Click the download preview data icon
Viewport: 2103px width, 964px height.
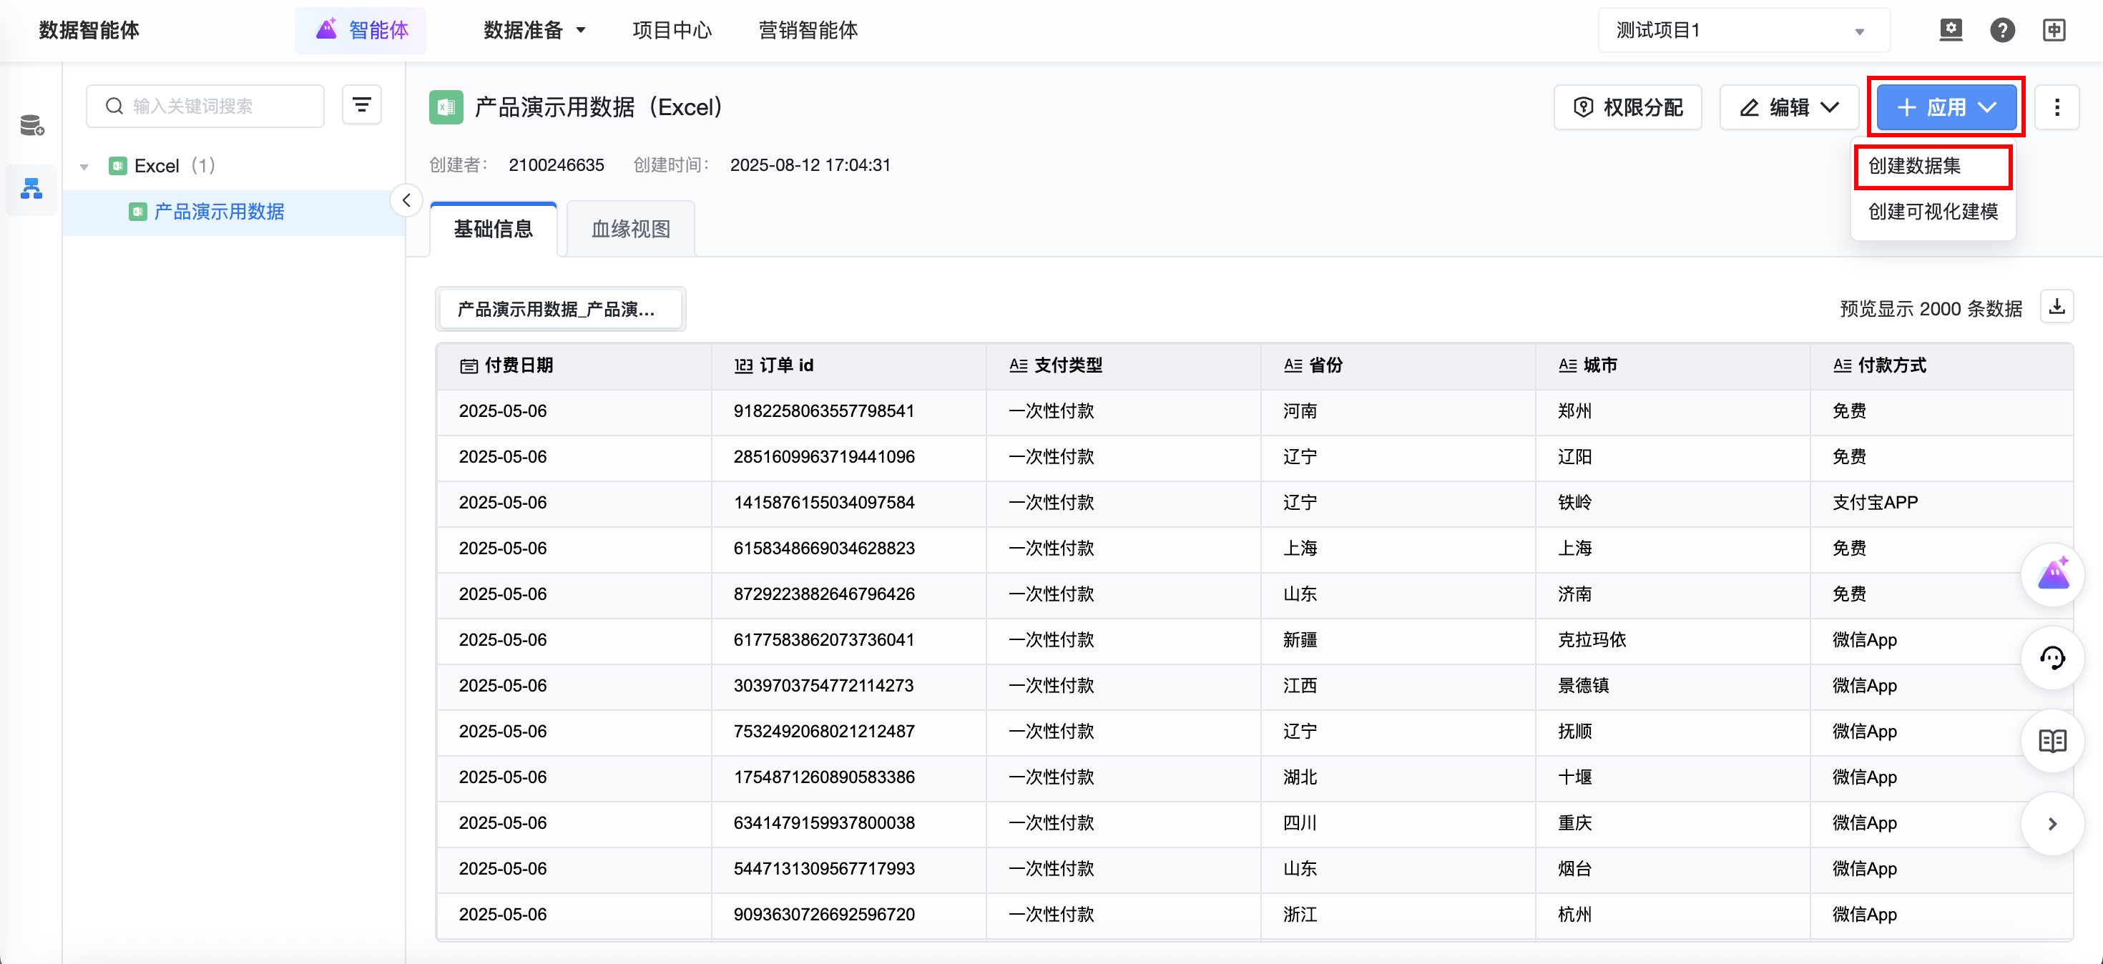tap(2057, 307)
